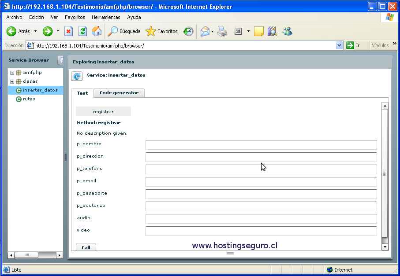
Task: Click the browser refresh page icon
Action: coord(82,31)
